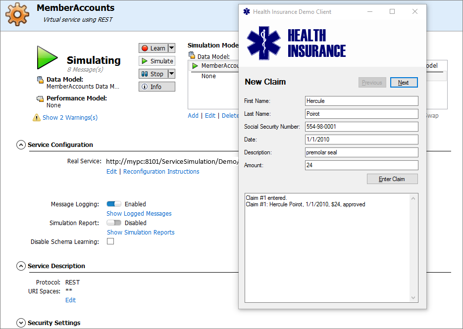
Task: Check the Disable Schema Learning checkbox
Action: pyautogui.click(x=110, y=241)
